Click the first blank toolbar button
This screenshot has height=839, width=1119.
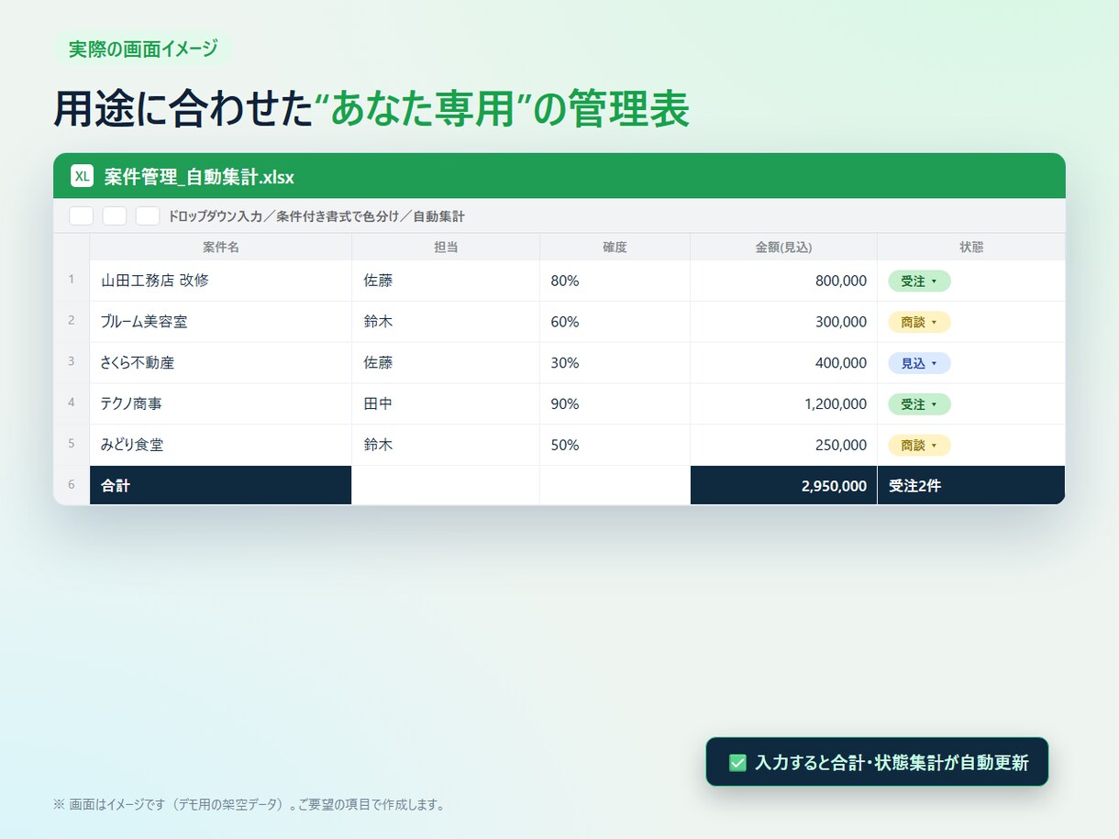click(82, 216)
